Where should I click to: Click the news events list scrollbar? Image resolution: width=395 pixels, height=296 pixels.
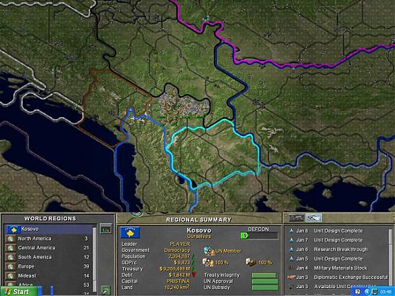(390, 257)
